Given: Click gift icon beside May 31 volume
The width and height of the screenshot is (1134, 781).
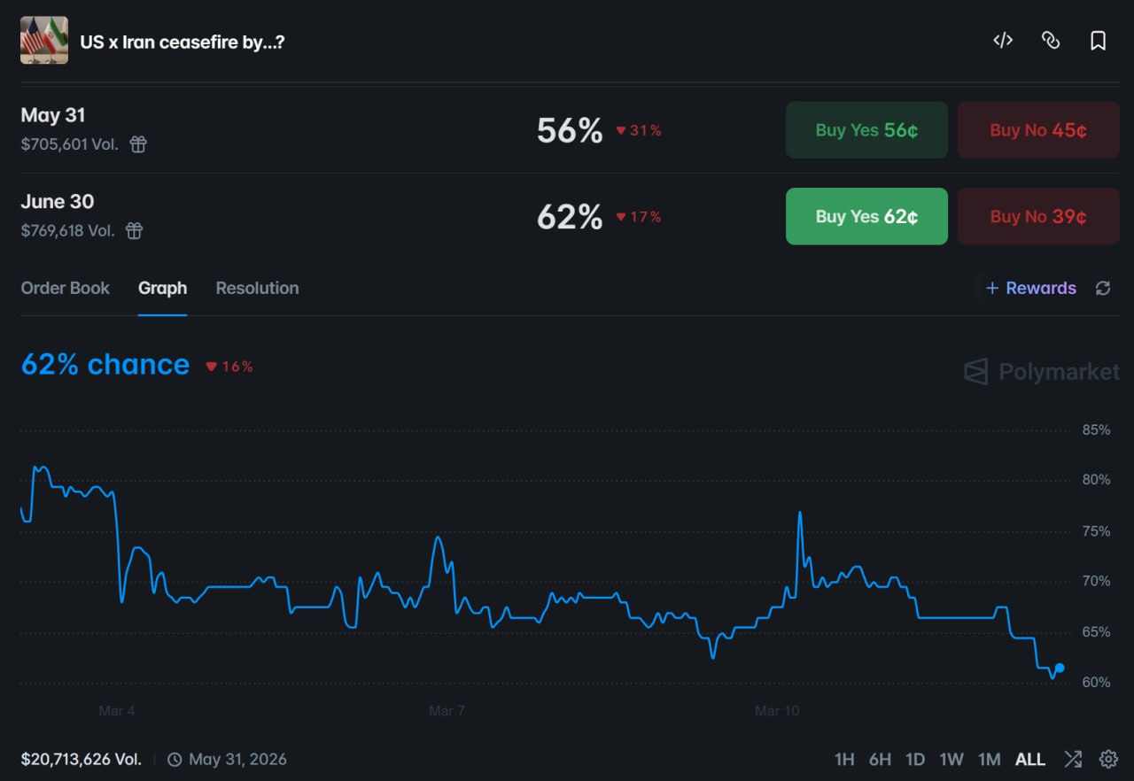Looking at the screenshot, I should coord(138,144).
